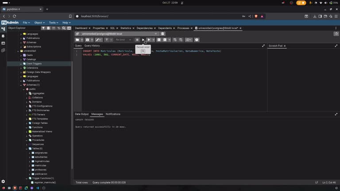
Task: Select the profesores table in tree
Action: (41, 170)
